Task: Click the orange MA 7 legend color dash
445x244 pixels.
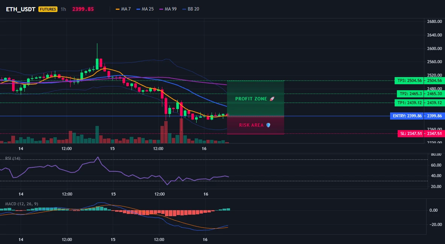Action: click(x=118, y=9)
